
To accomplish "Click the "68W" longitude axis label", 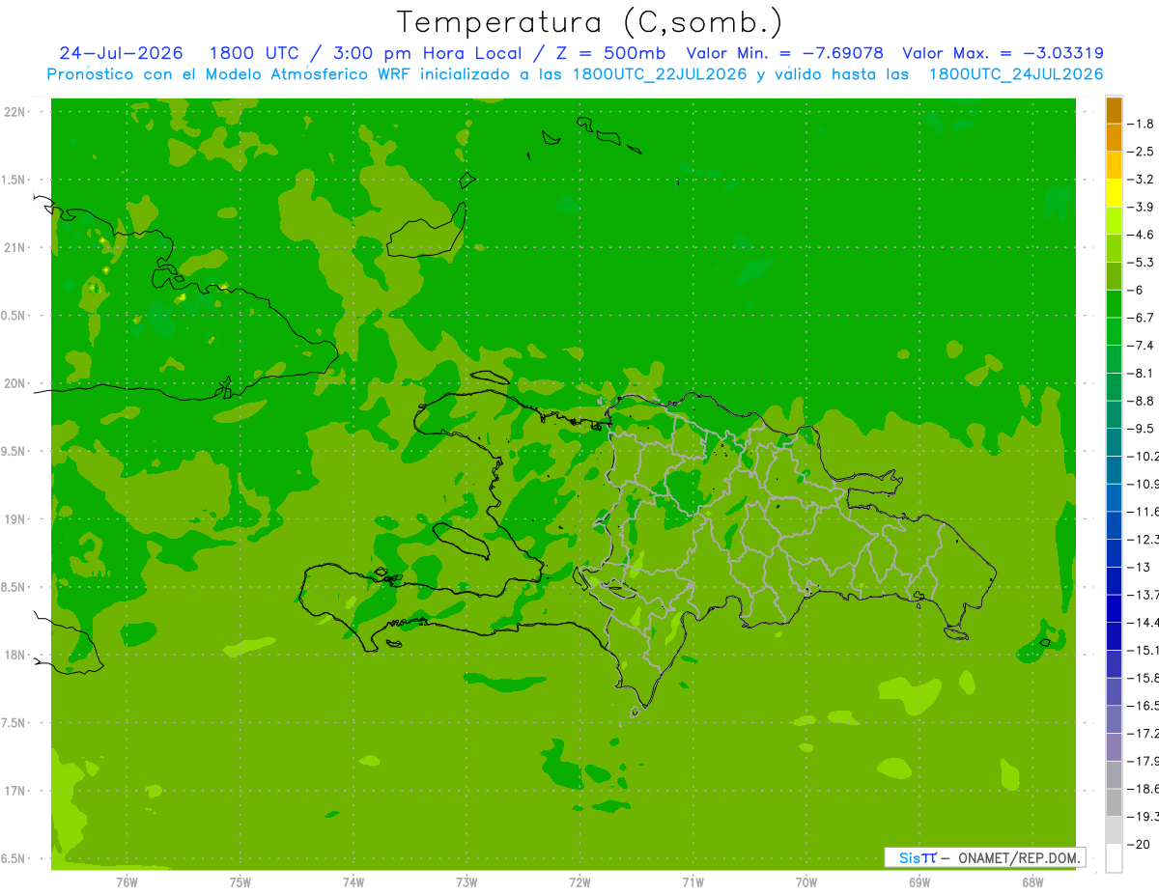I will click(1032, 881).
